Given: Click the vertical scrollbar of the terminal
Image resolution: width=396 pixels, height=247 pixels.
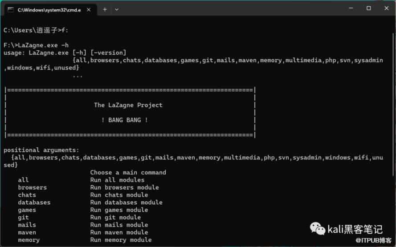Looking at the screenshot, I should (393, 105).
